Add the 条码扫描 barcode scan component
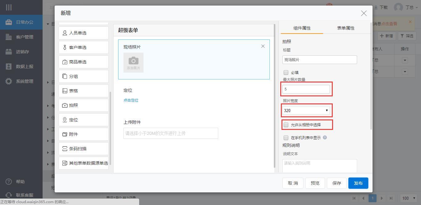Screen dimensions: 421x205 [83, 149]
